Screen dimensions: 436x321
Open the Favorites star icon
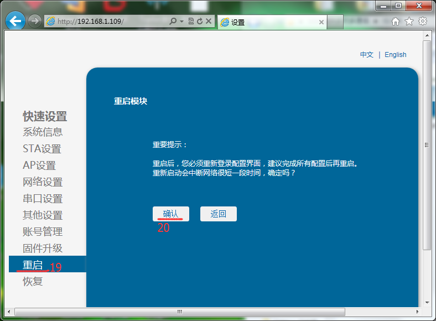click(x=409, y=21)
